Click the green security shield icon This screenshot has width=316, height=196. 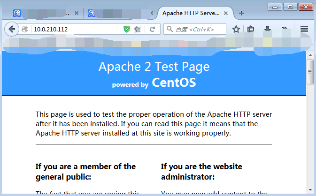coord(127,30)
